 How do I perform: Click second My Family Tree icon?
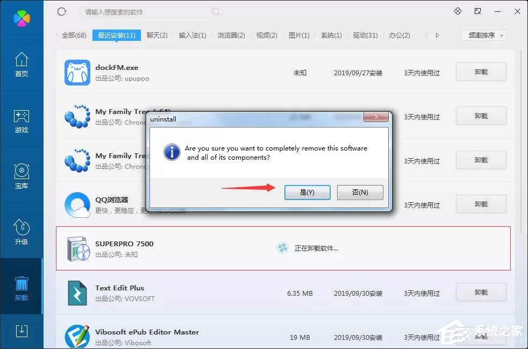click(77, 161)
